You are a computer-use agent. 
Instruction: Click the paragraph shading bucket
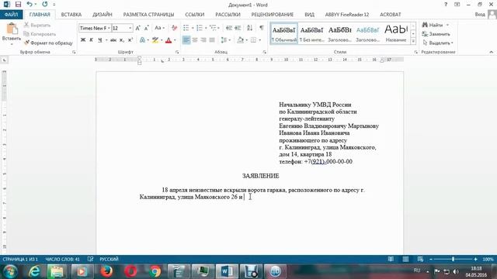[241, 40]
